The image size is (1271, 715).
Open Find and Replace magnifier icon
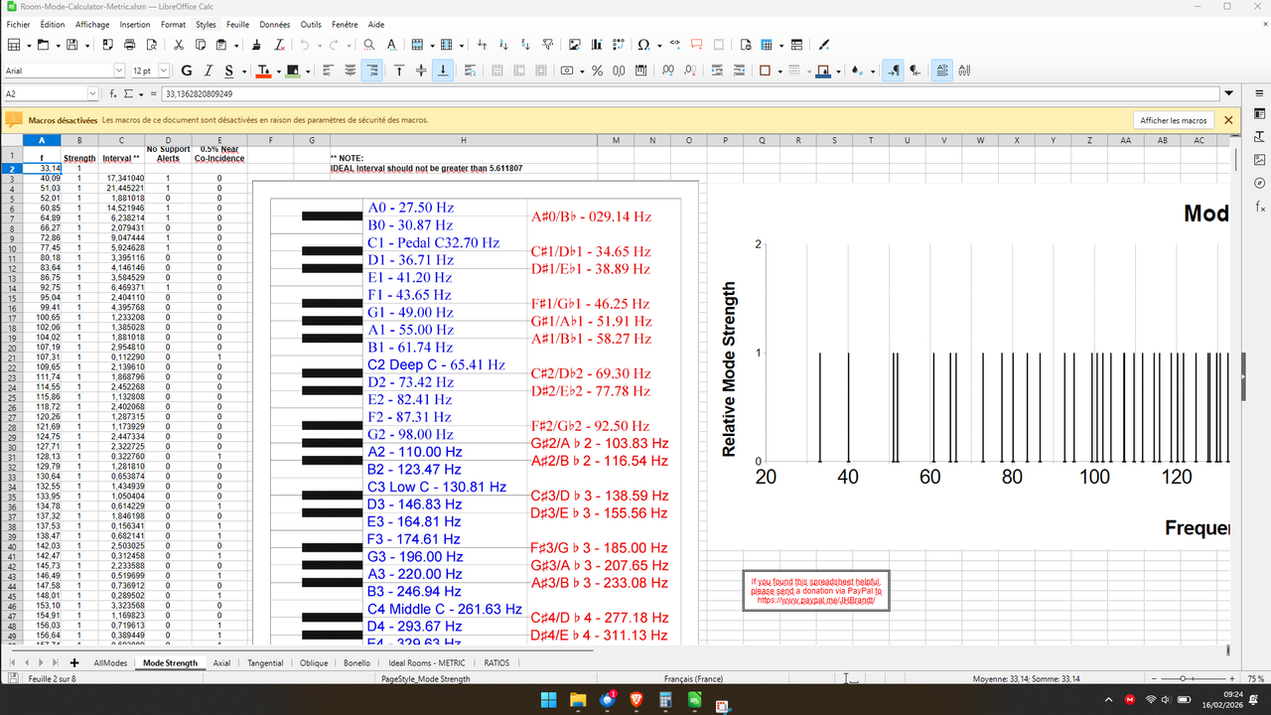tap(369, 45)
